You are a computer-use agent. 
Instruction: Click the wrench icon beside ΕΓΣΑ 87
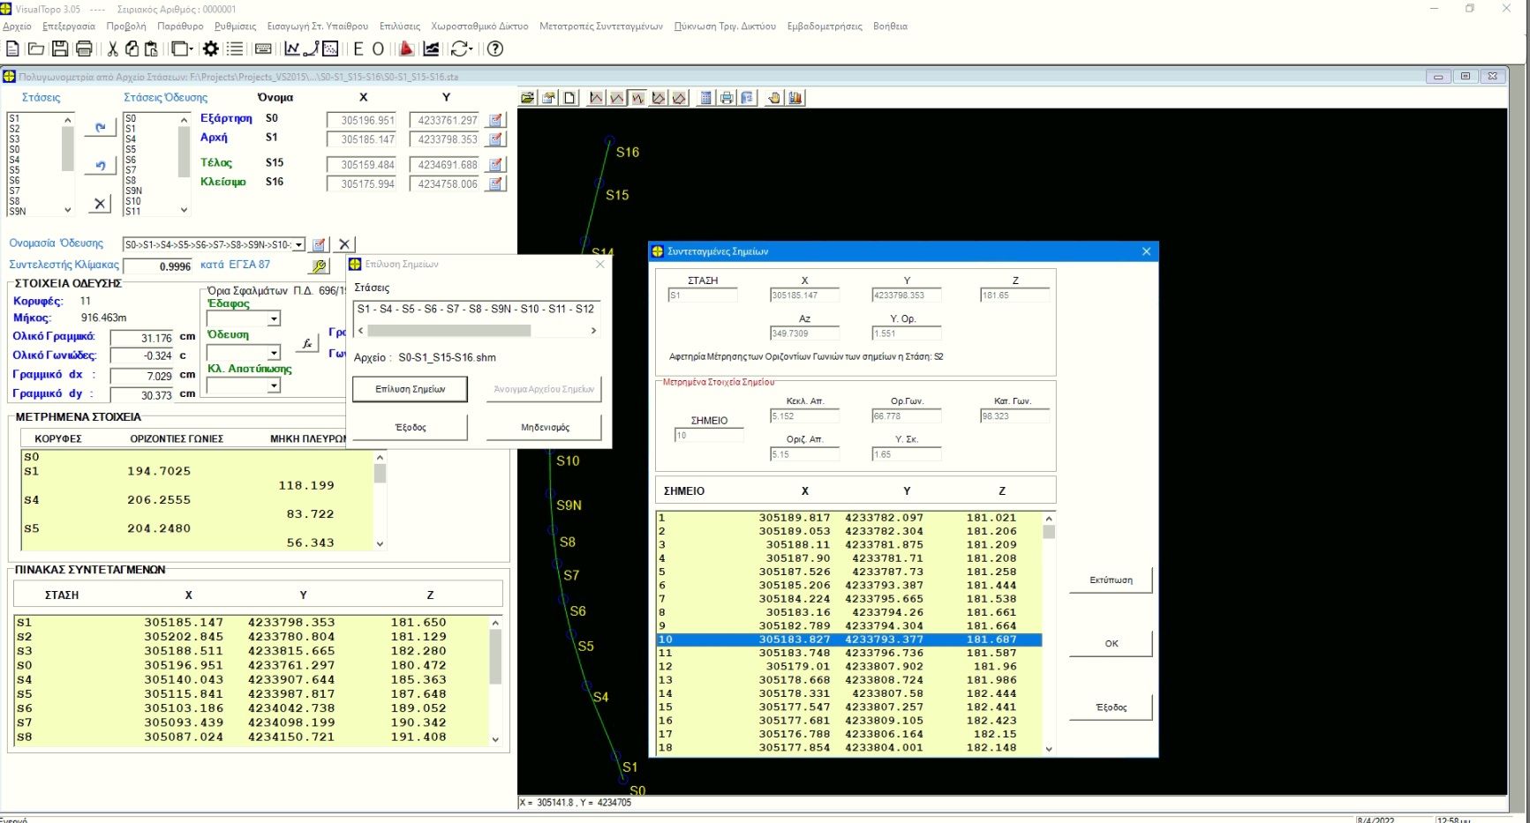pos(319,266)
